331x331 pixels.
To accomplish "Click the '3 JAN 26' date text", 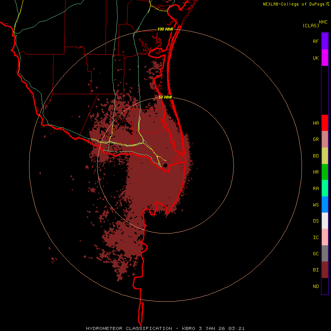I will click(212, 328).
